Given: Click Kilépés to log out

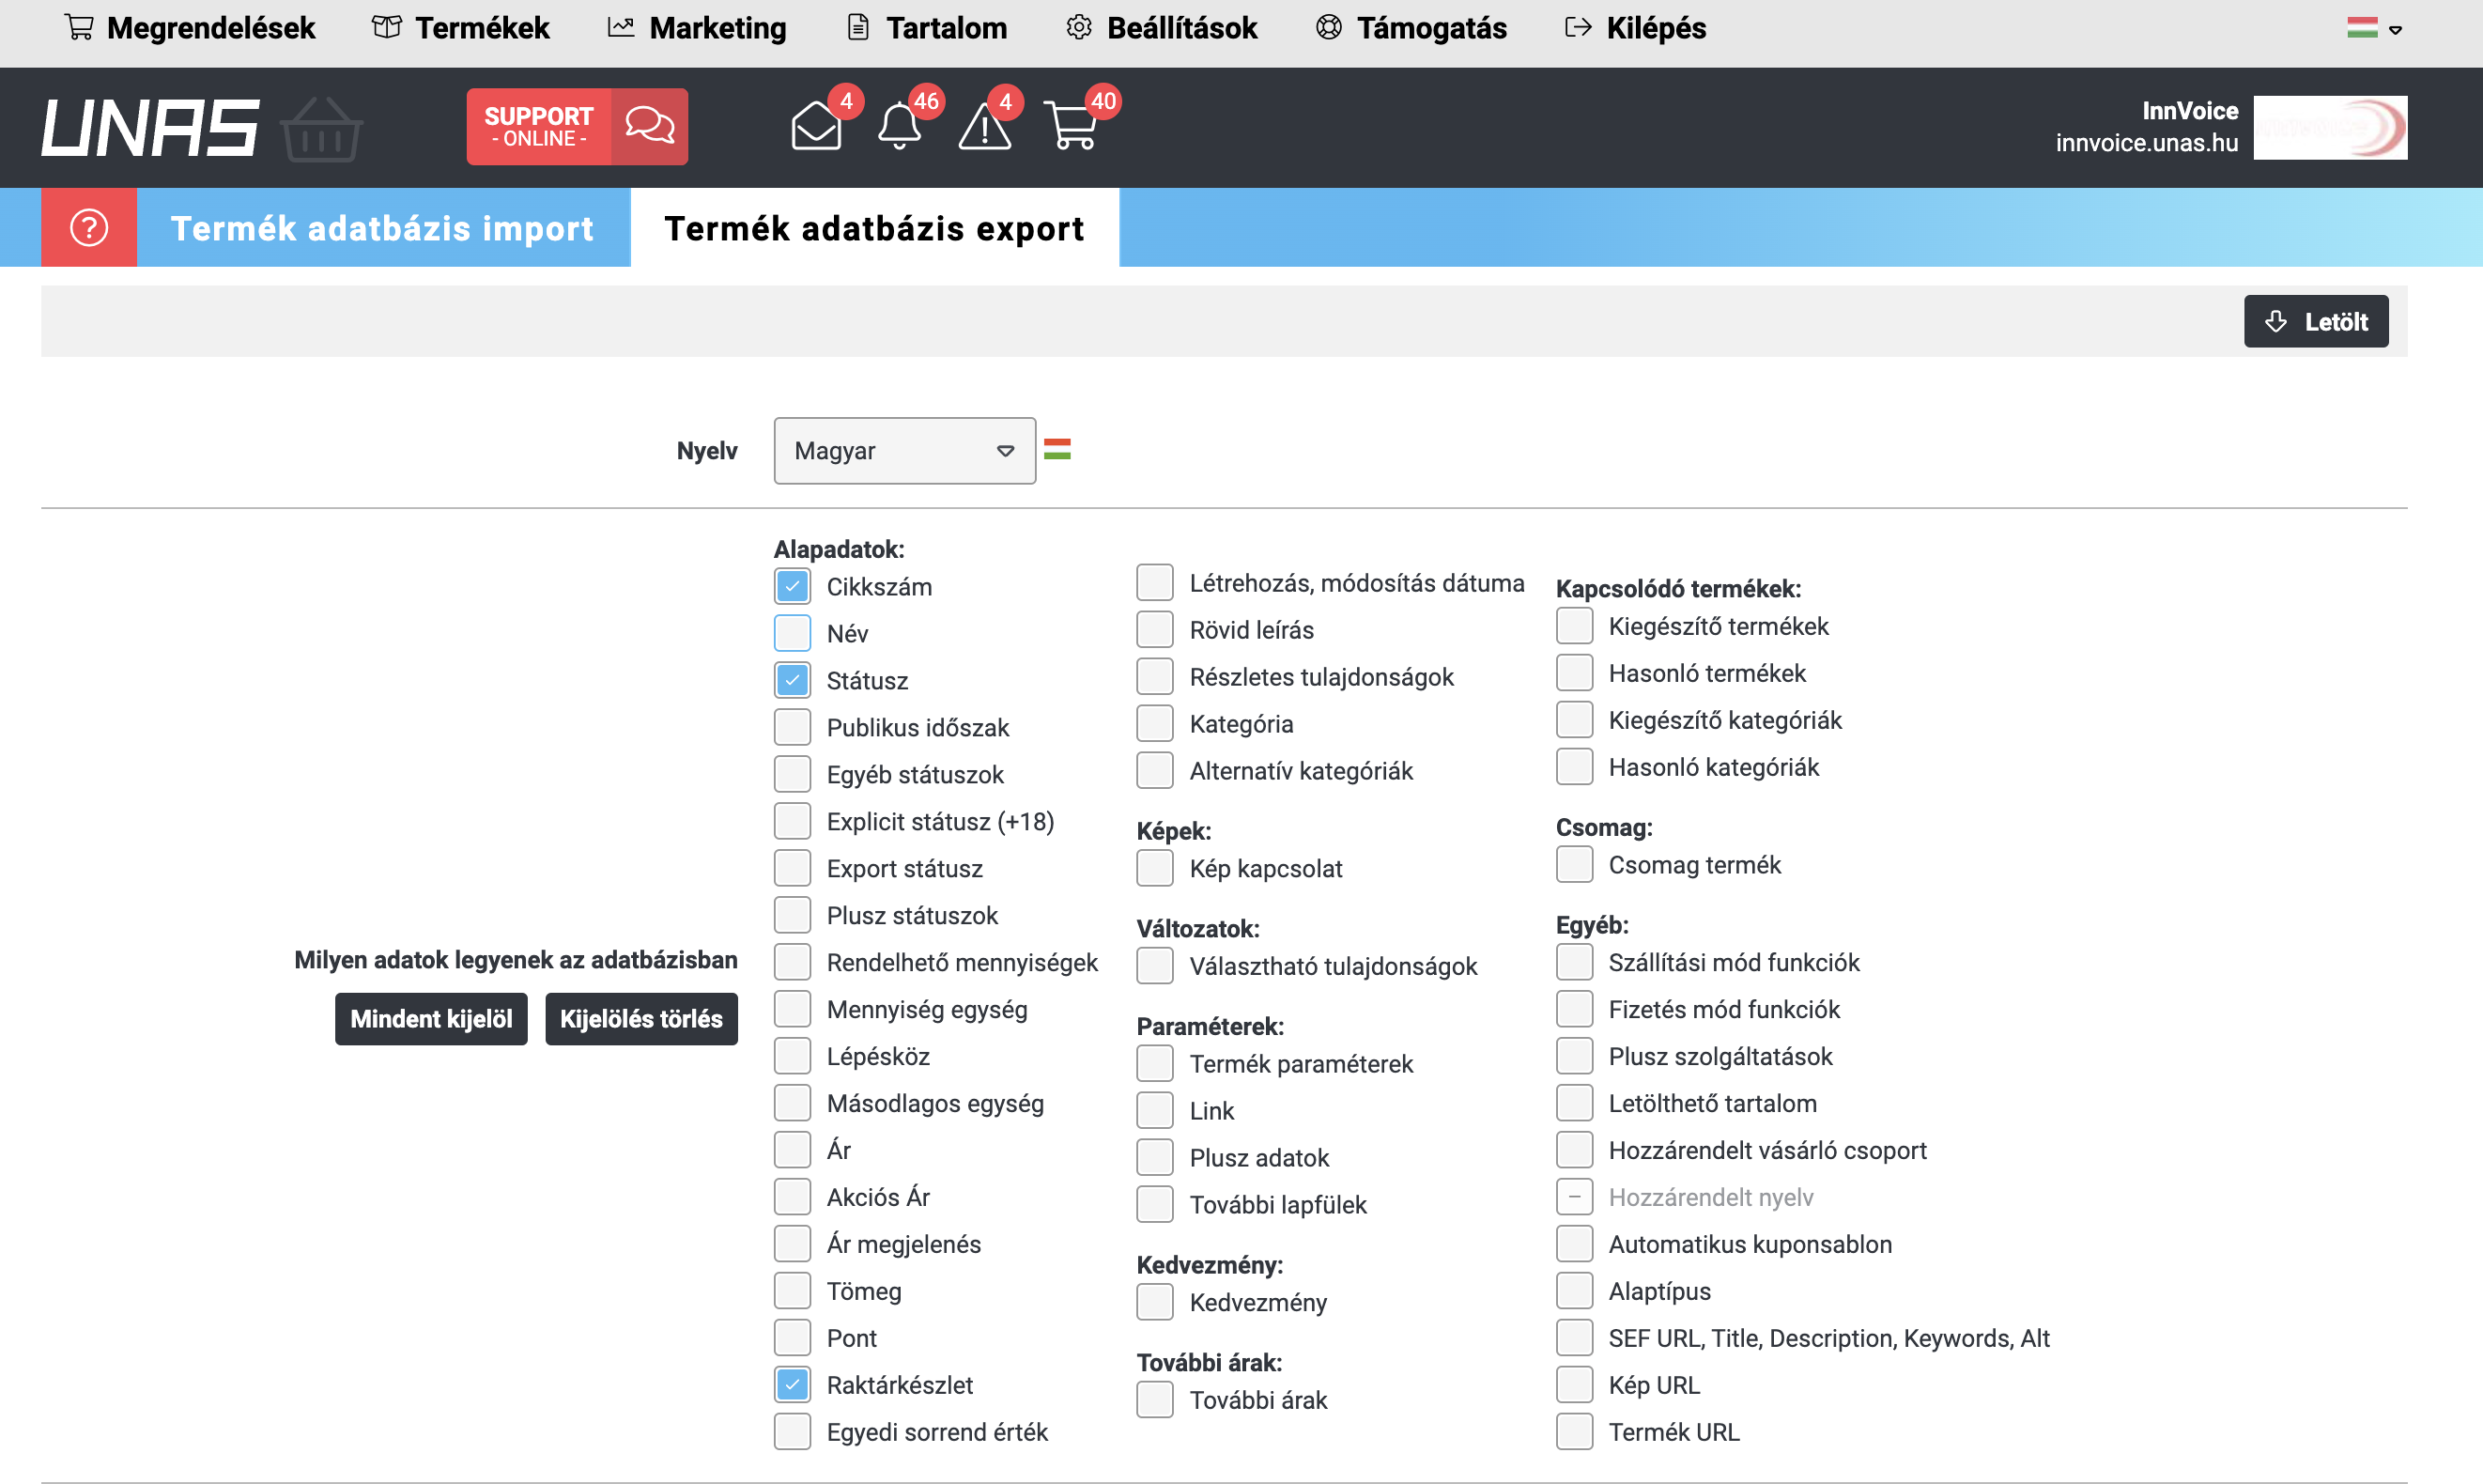Looking at the screenshot, I should click(1635, 28).
